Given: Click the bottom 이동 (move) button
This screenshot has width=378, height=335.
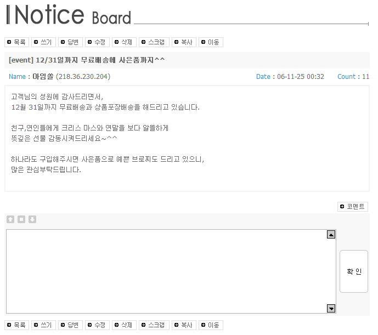Looking at the screenshot, I should 211,325.
